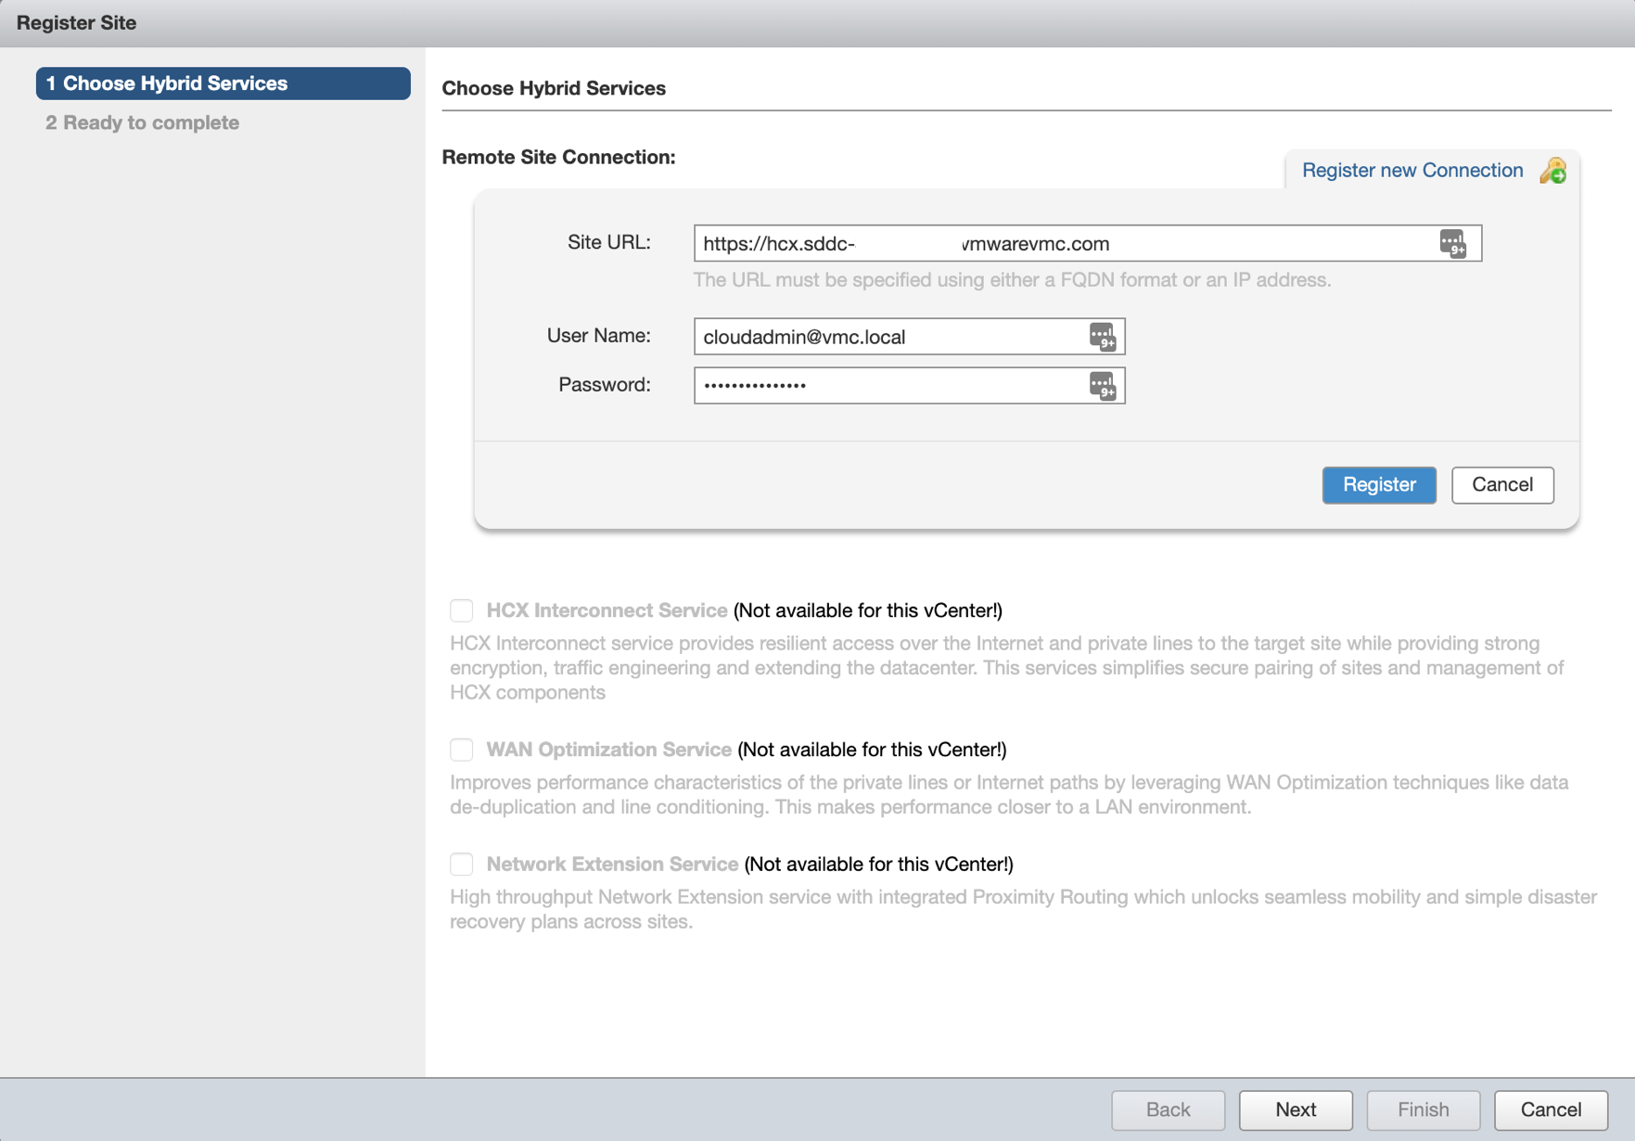Toggle the WAN Optimization Service checkbox

[462, 750]
